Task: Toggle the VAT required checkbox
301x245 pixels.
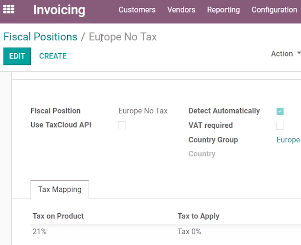Action: tap(280, 126)
